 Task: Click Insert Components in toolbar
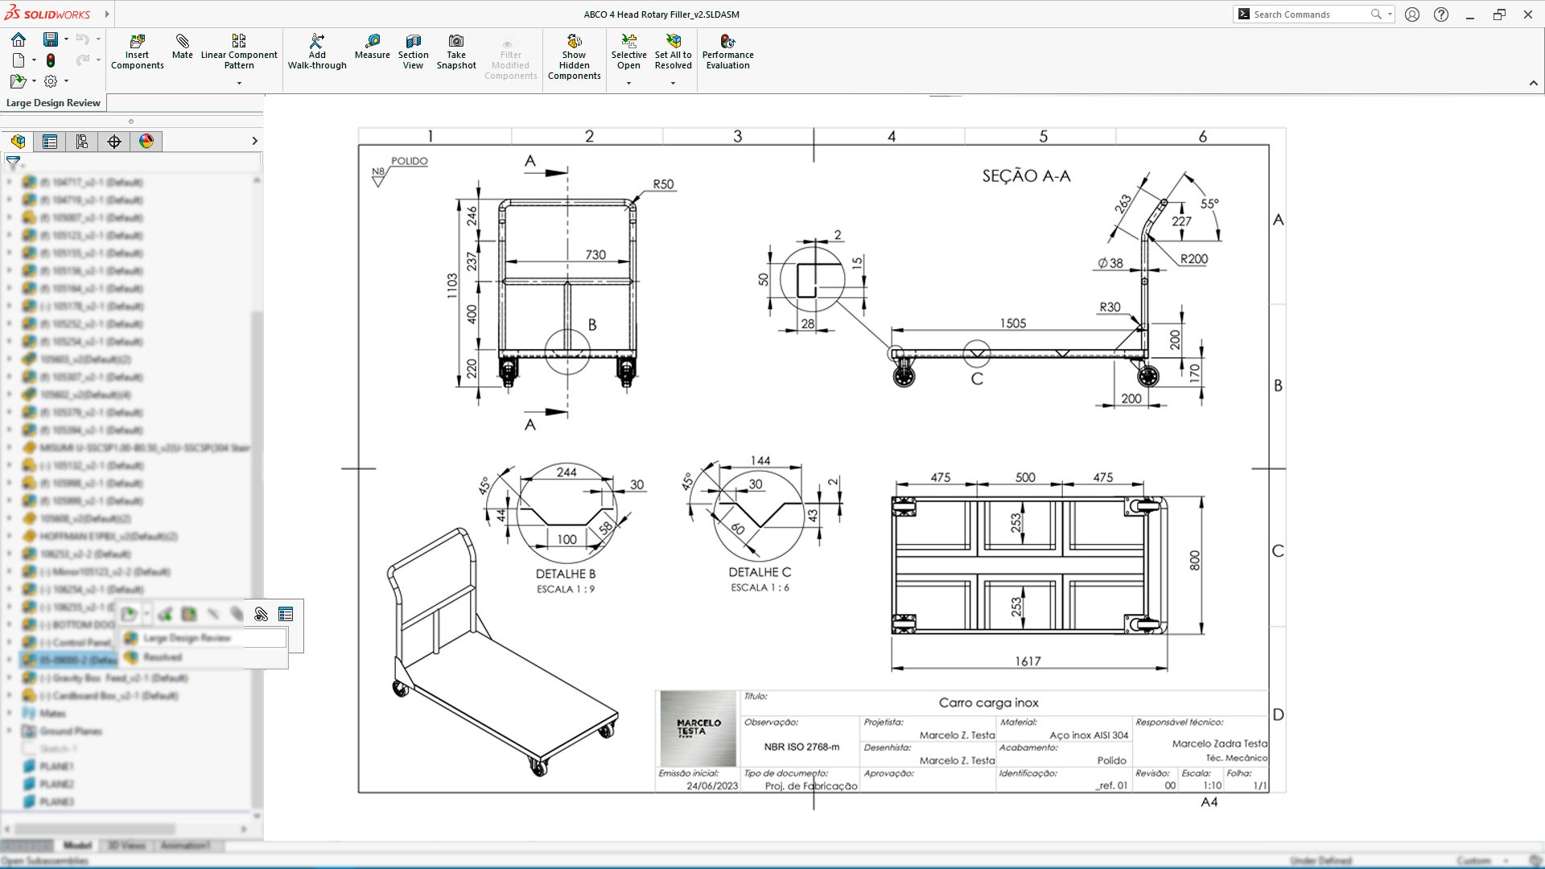[137, 52]
